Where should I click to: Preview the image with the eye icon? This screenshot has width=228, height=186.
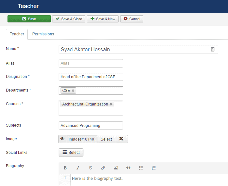(x=63, y=139)
